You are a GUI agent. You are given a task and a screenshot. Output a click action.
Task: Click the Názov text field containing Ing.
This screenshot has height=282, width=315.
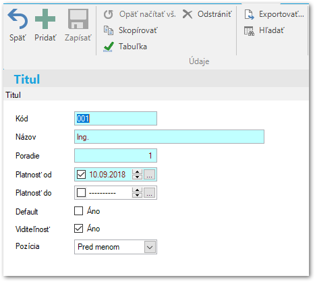[x=169, y=137]
